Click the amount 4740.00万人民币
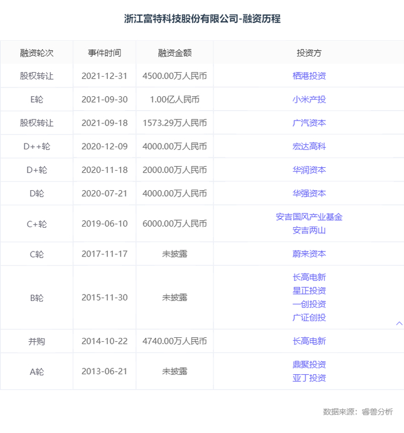The image size is (404, 433). tap(175, 341)
